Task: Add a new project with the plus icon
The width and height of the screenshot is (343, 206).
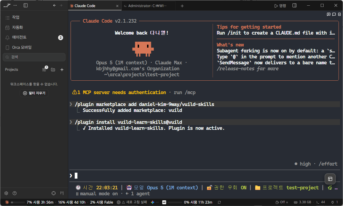Action: pos(62,70)
